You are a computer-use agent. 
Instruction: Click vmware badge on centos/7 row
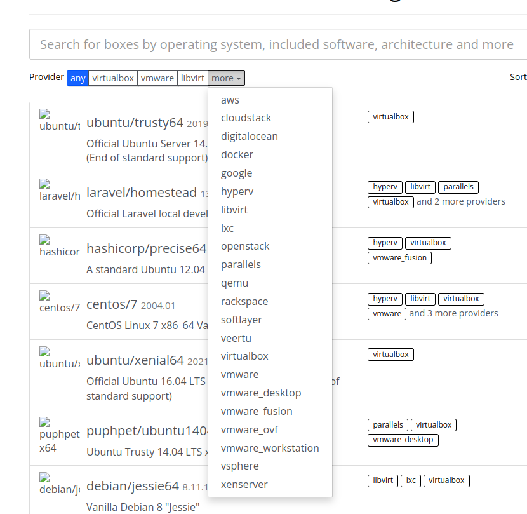[x=387, y=314]
